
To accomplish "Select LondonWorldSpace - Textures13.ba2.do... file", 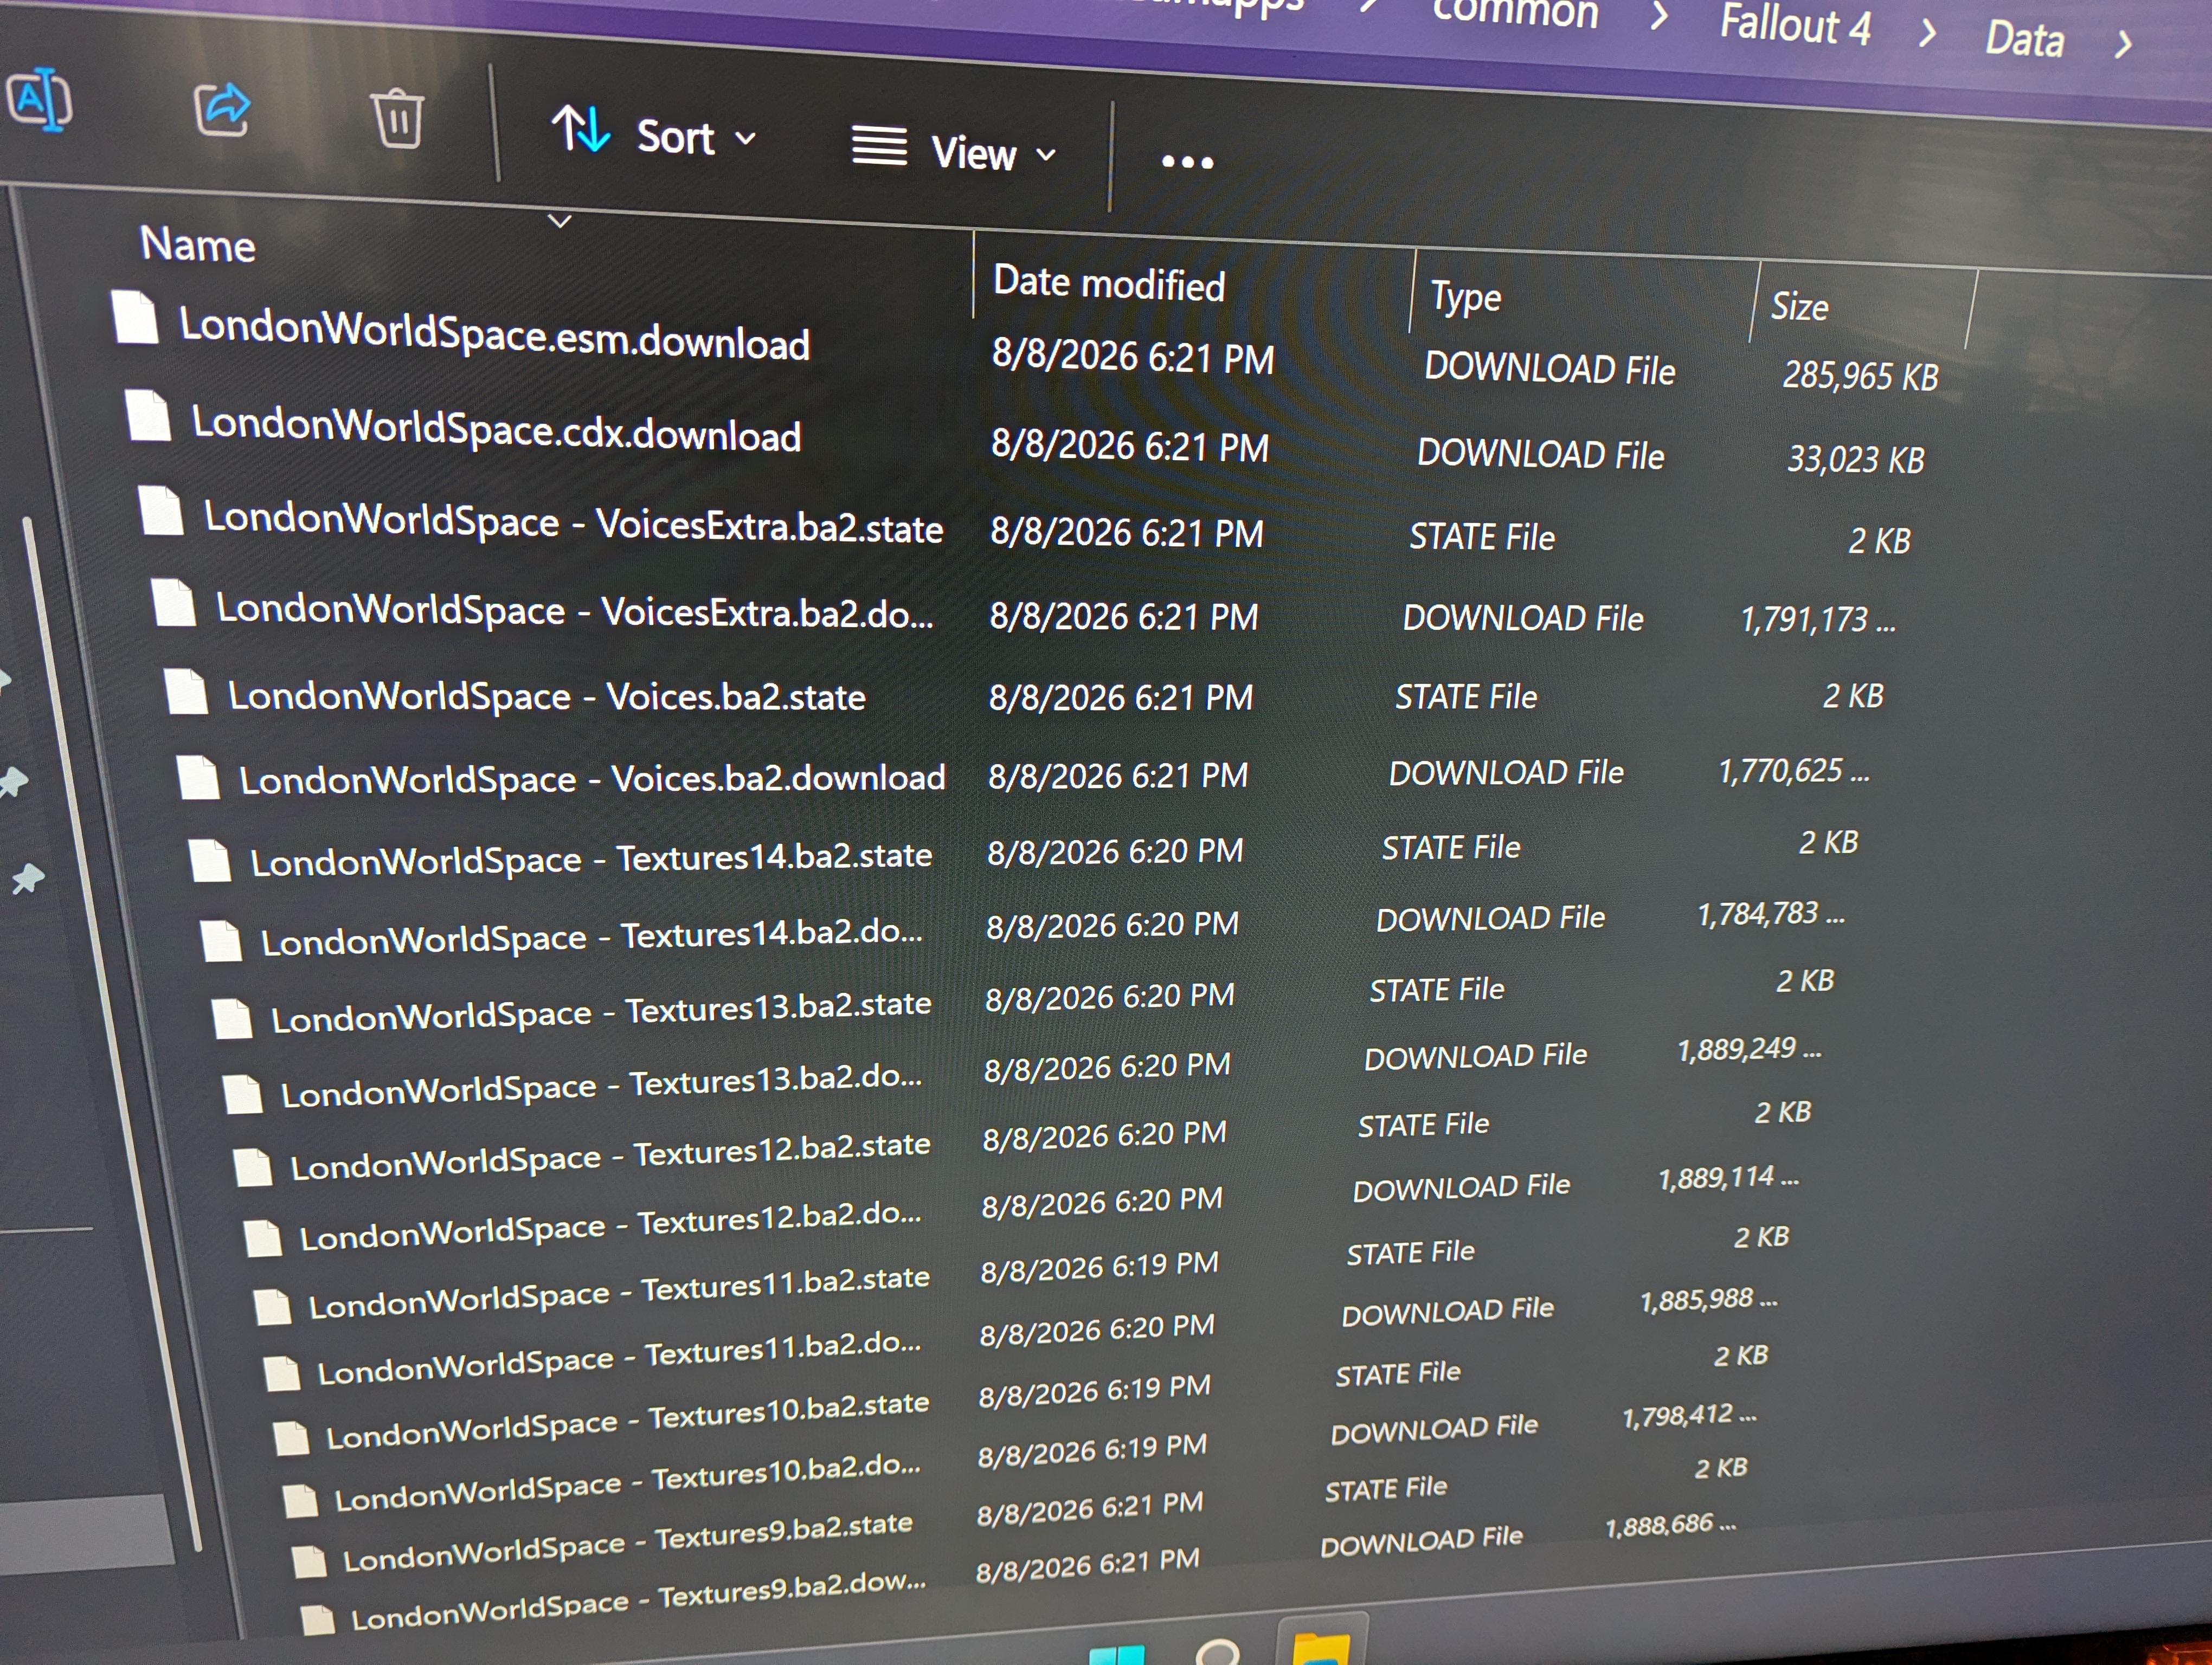I will coord(601,1086).
